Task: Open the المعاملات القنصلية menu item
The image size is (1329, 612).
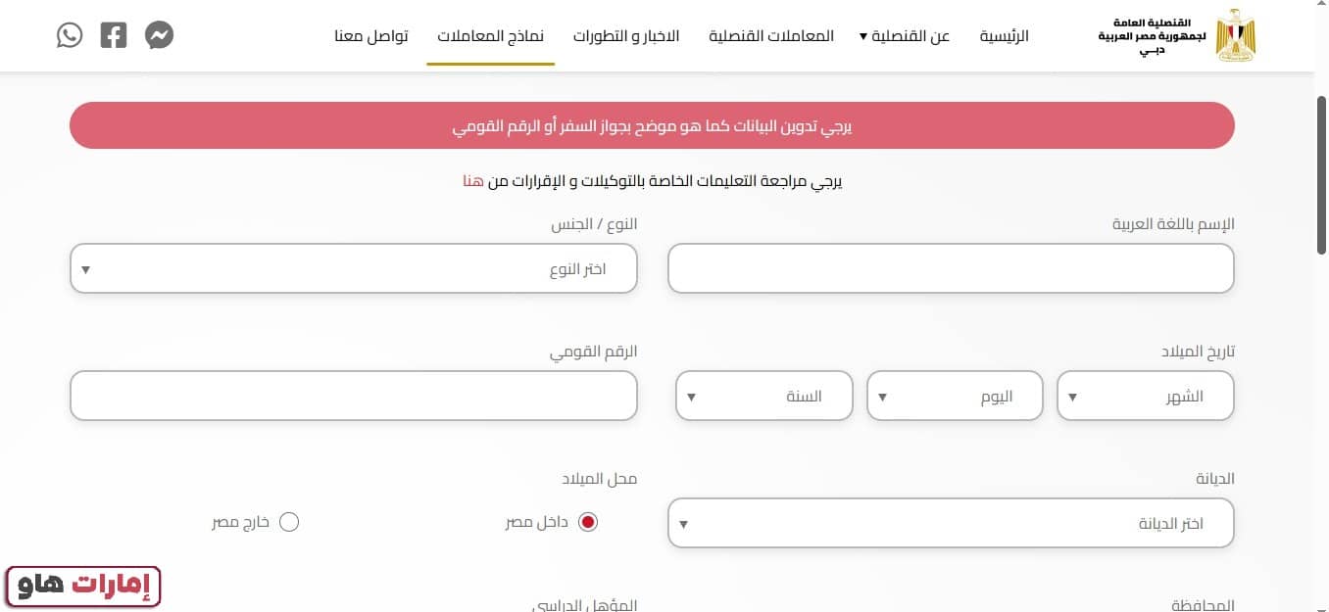Action: click(x=770, y=35)
